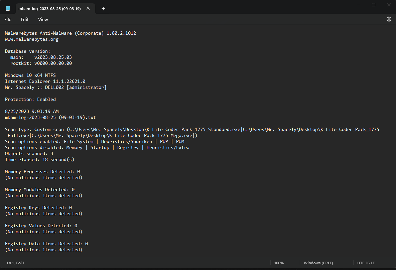The height and width of the screenshot is (270, 396).
Task: Click the 'Database version:' line
Action: [x=27, y=51]
